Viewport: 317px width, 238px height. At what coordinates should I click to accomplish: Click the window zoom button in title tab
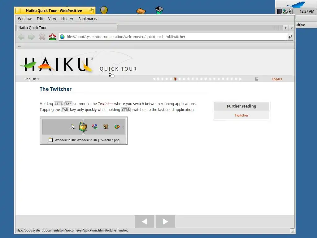(x=91, y=11)
